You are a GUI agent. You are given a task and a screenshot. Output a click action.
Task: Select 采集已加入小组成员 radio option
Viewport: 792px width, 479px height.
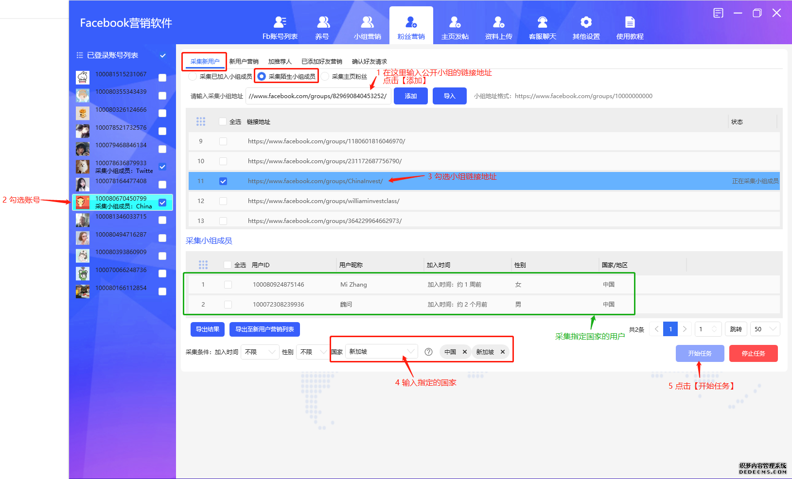193,77
